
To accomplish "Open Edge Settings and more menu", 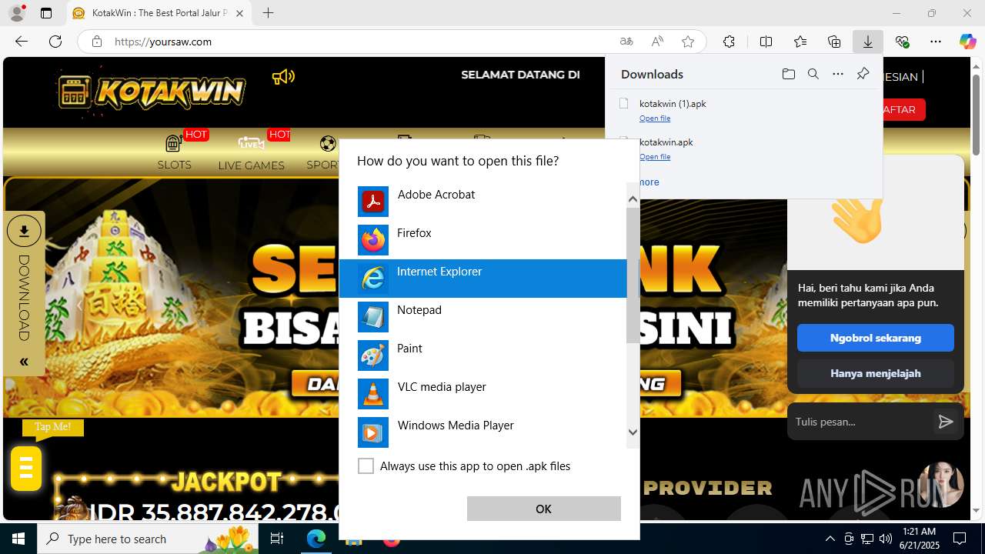I will [x=936, y=42].
